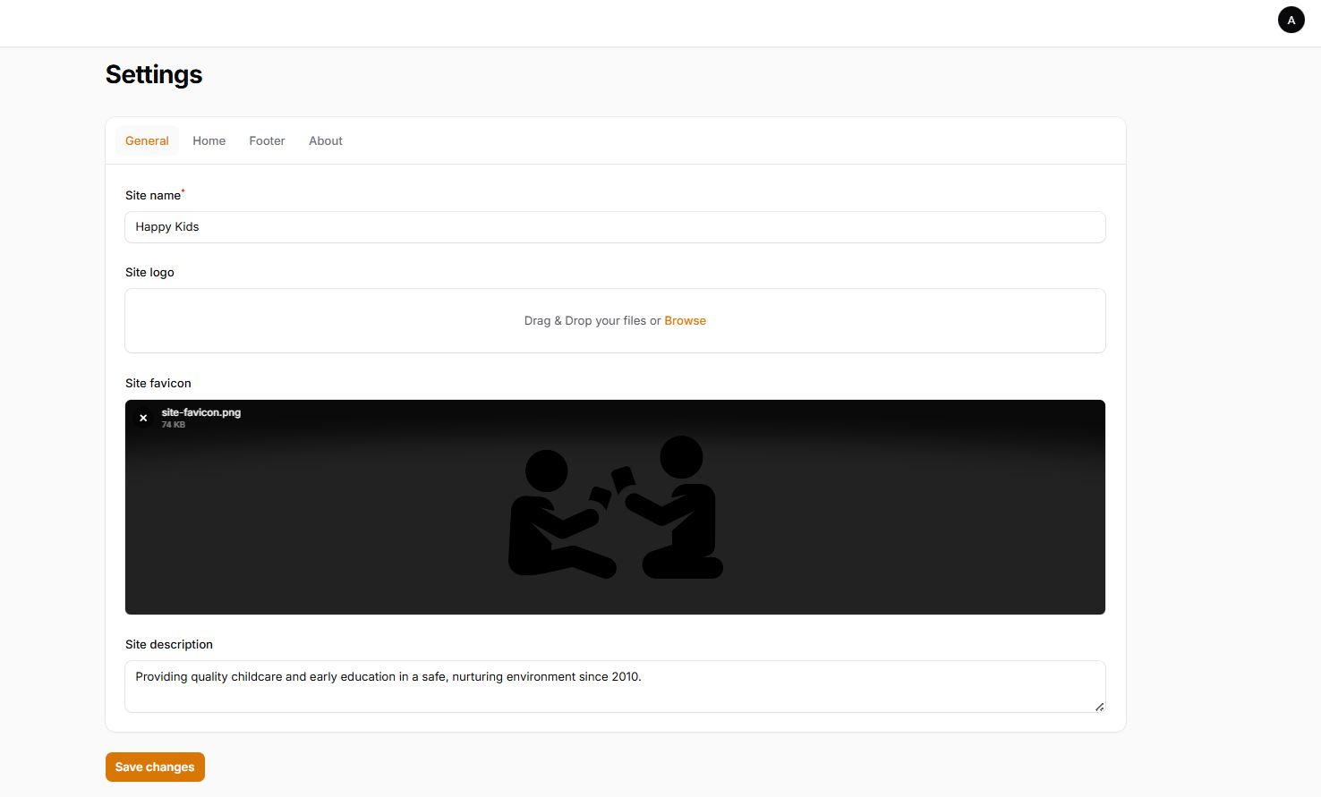Click the Site name label
Viewport: 1321px width, 797px height.
click(x=153, y=195)
